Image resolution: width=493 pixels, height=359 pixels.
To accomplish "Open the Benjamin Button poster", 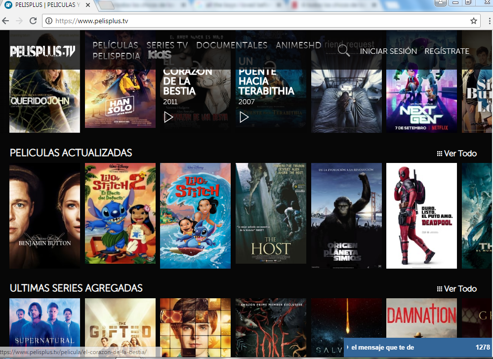I will (x=44, y=216).
